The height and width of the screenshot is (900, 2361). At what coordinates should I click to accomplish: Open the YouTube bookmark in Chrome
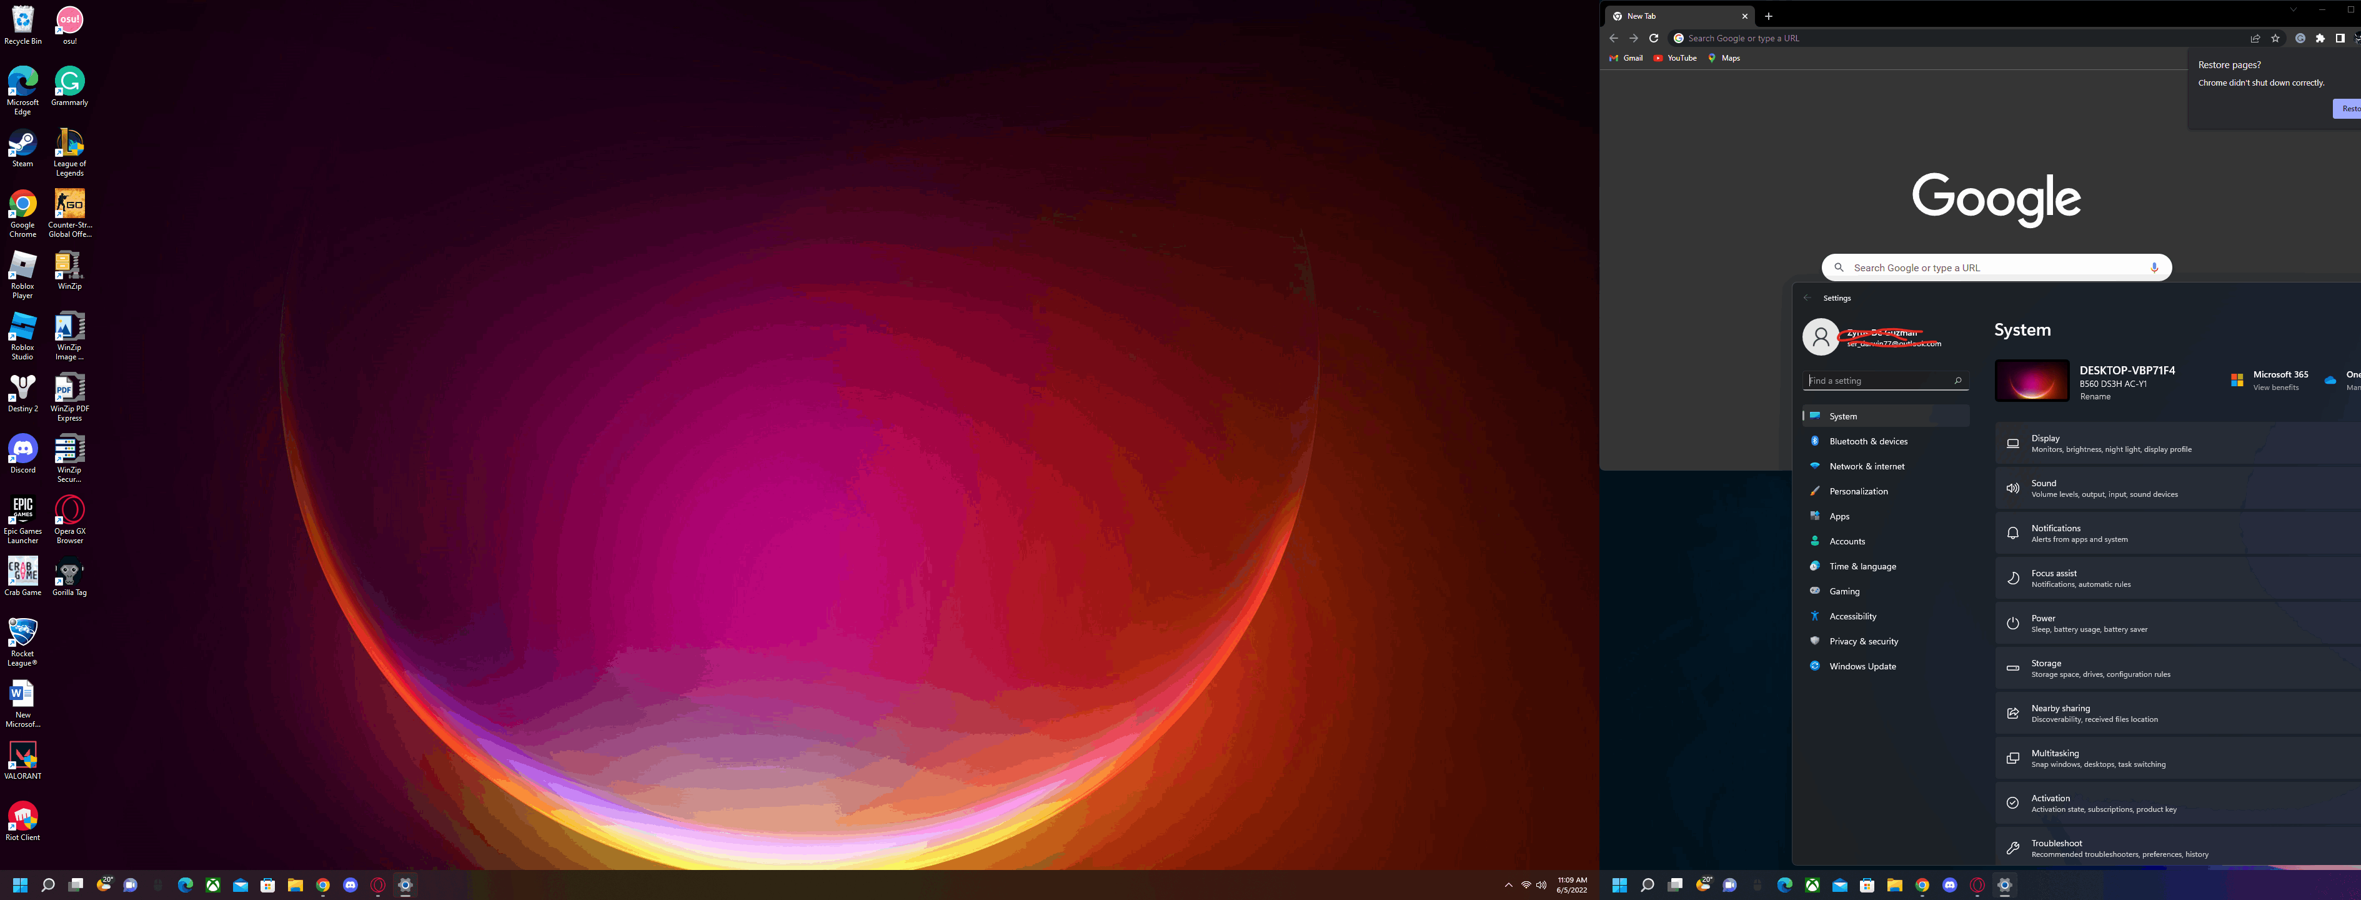point(1676,57)
